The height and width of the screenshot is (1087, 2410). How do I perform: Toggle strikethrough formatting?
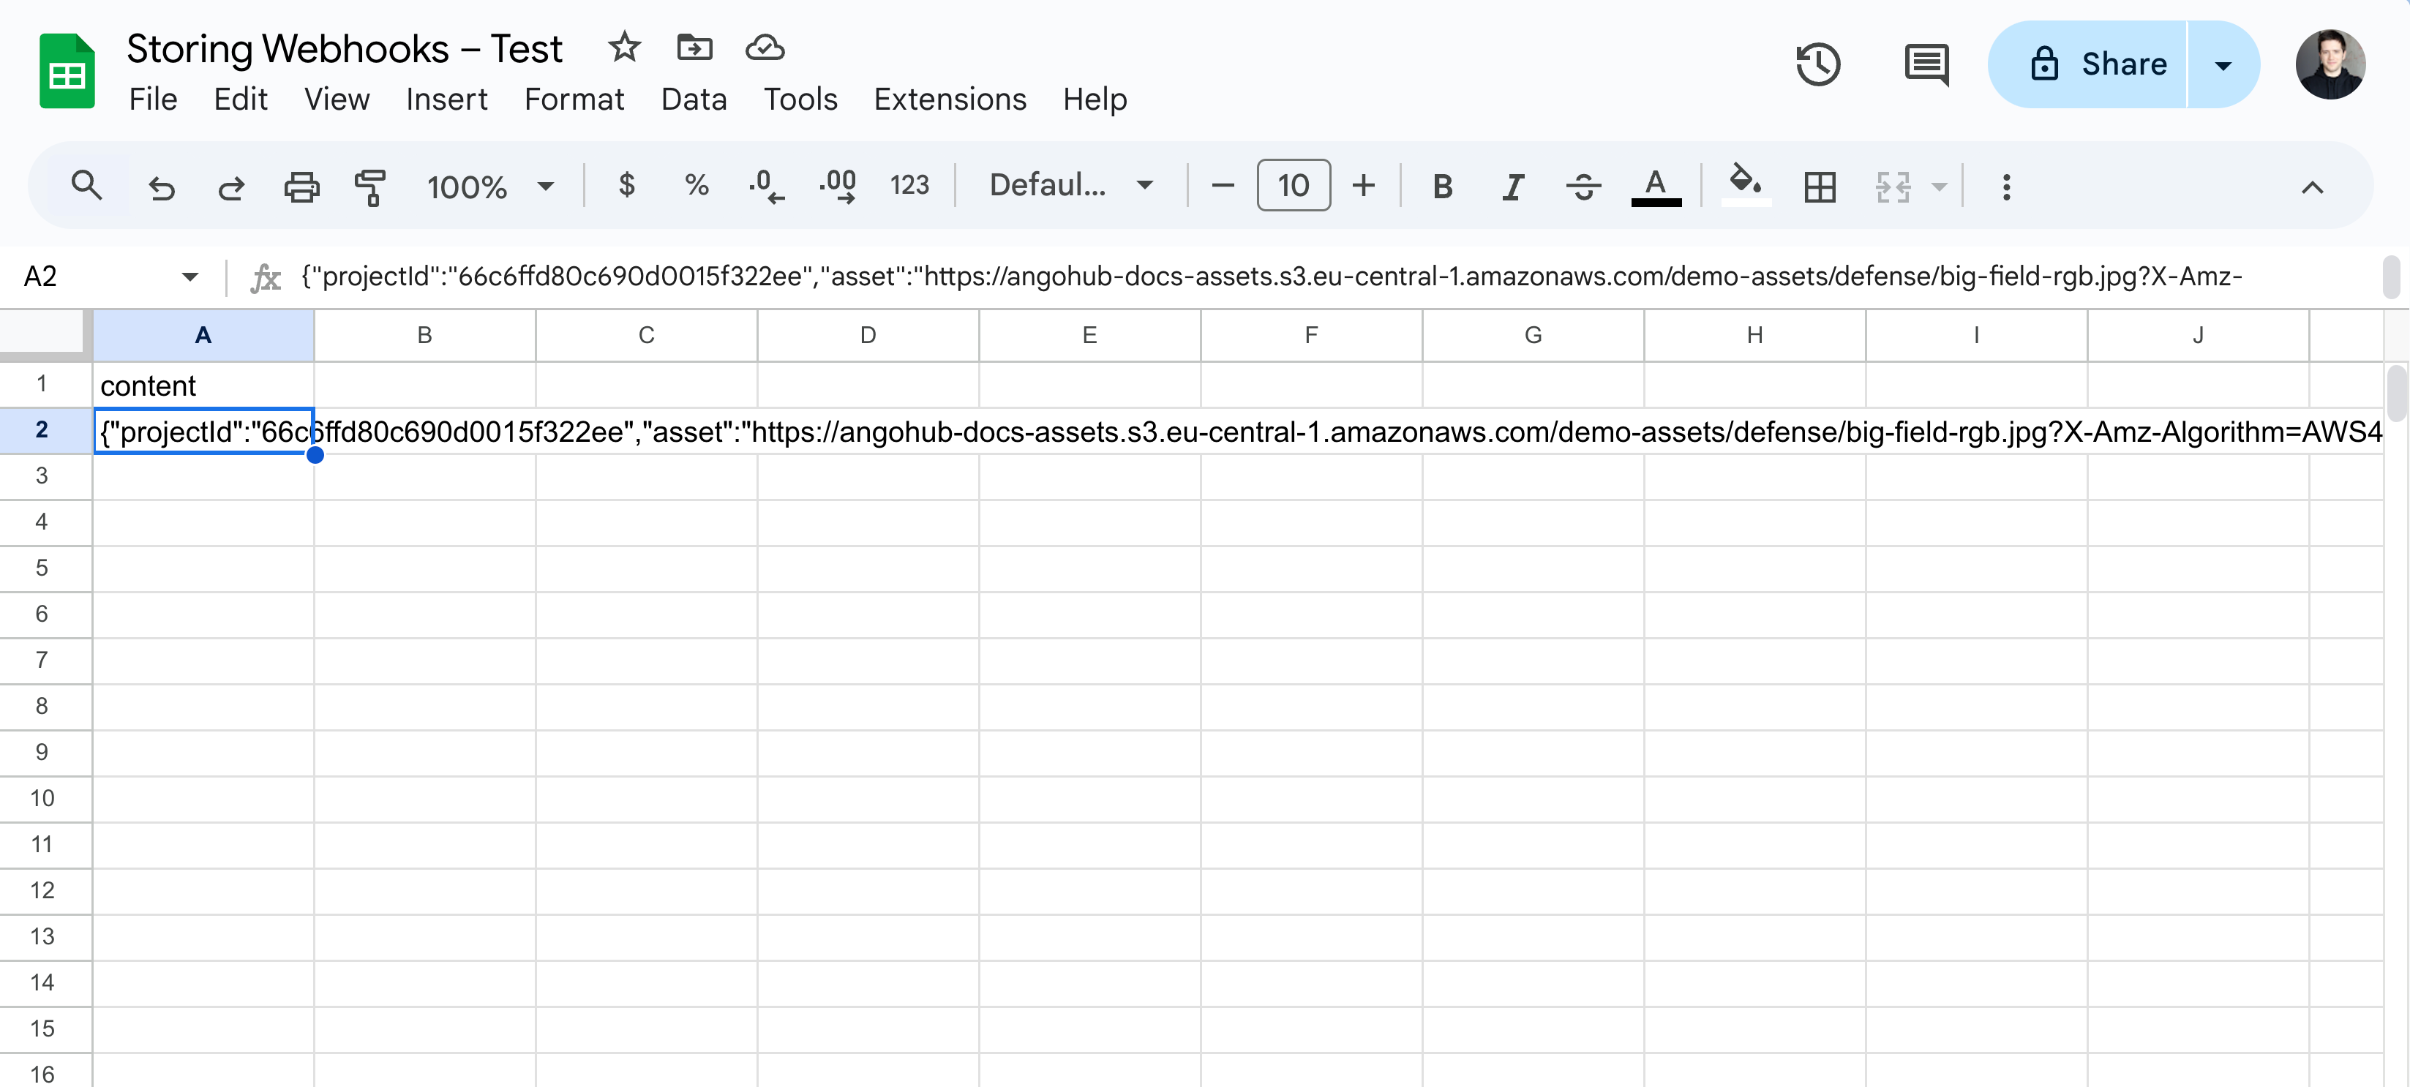(1583, 186)
